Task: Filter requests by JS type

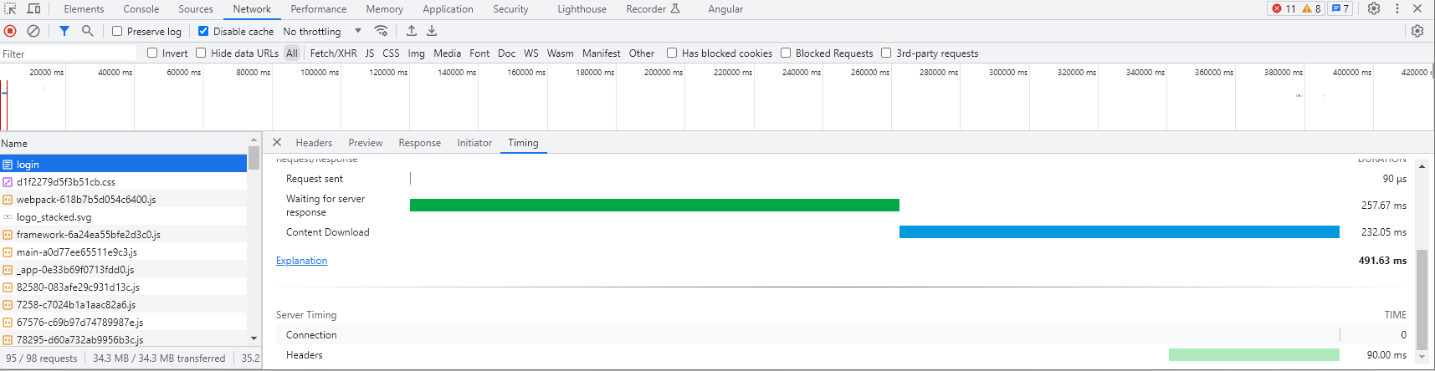Action: point(369,53)
